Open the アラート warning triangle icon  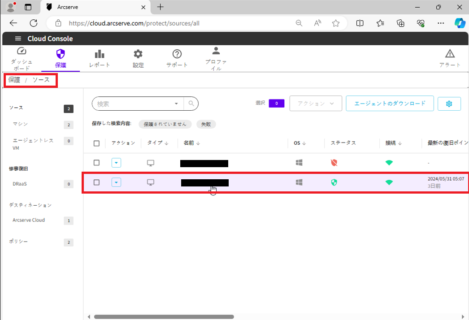point(450,54)
